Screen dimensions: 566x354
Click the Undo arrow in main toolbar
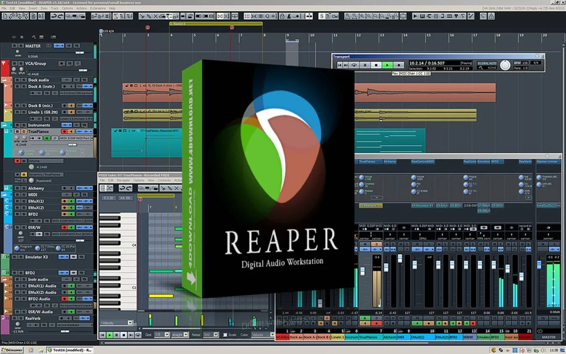(54, 16)
